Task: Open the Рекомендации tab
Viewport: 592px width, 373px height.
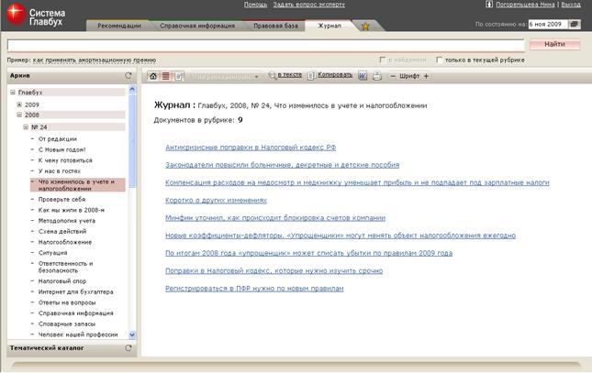Action: (119, 26)
